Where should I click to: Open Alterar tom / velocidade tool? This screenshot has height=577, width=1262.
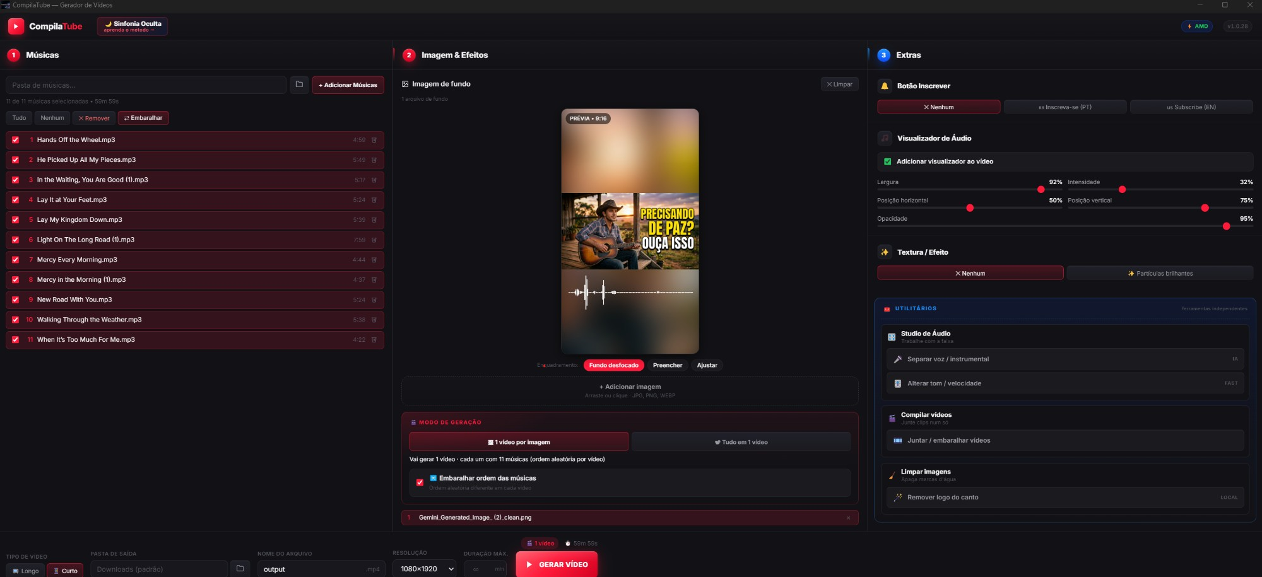tap(1065, 383)
